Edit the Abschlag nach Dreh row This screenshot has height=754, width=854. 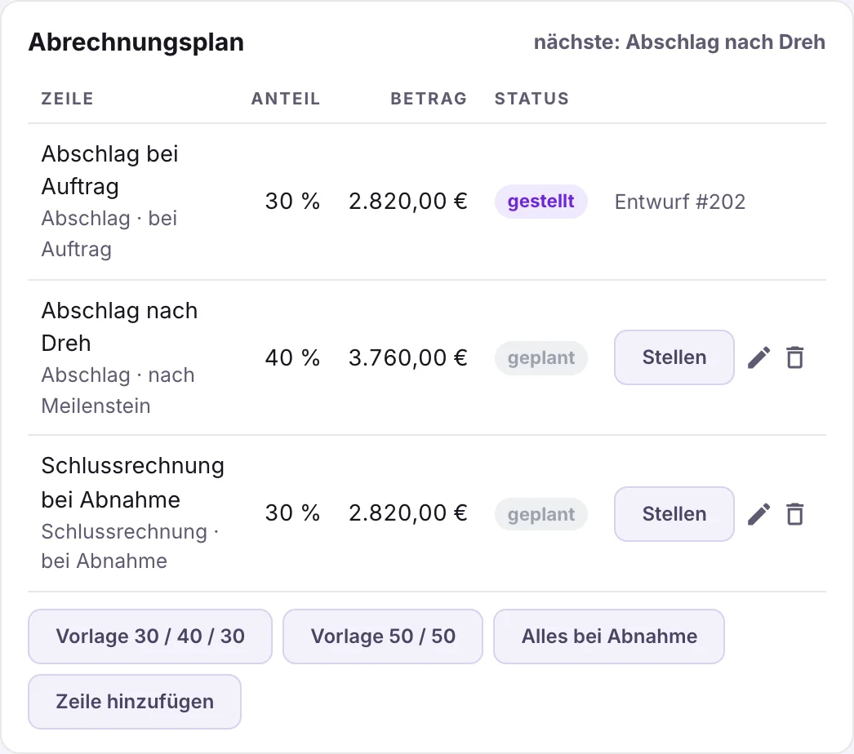click(758, 357)
